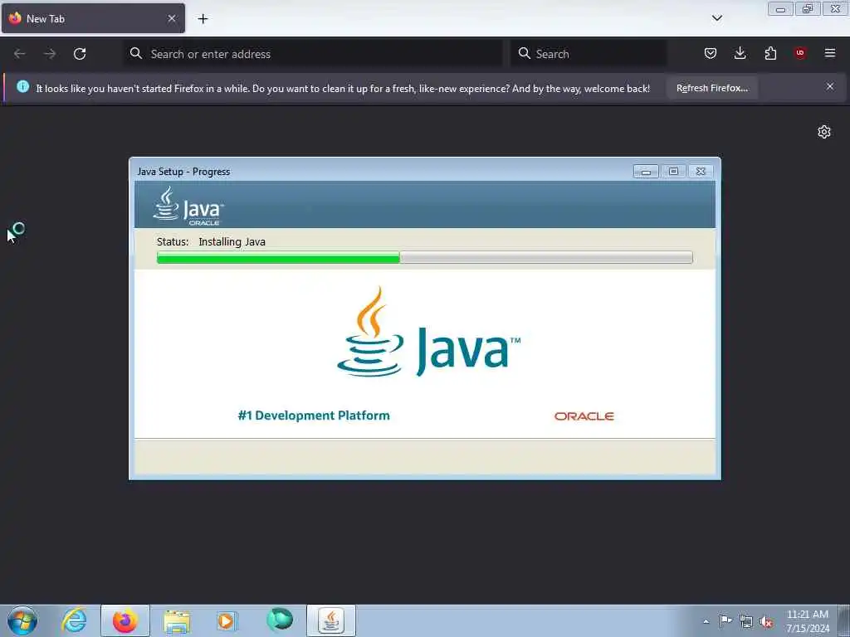
Task: Close the Java Setup Progress window
Action: click(x=701, y=172)
